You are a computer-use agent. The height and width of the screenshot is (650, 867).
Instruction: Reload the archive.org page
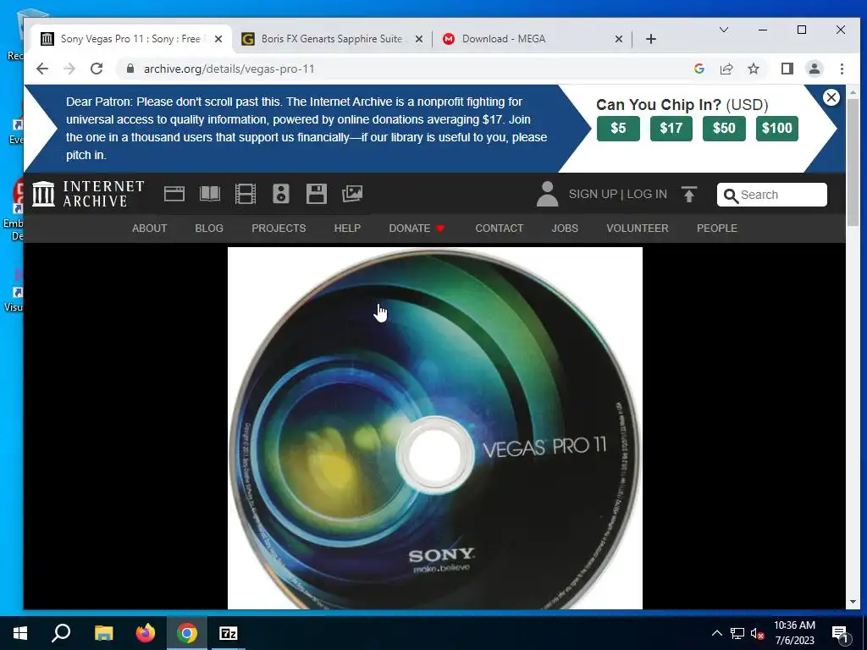click(97, 69)
